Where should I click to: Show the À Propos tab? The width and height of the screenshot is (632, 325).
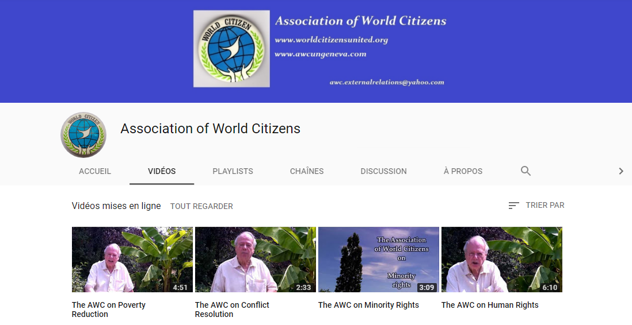(463, 171)
